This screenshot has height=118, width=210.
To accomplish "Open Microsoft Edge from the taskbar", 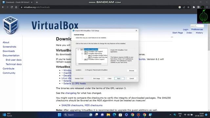I will coord(114,115).
